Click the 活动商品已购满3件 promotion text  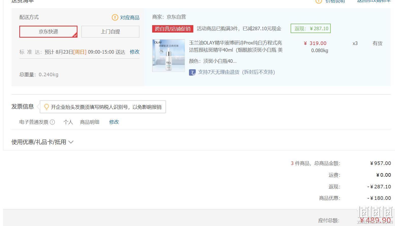click(x=239, y=29)
